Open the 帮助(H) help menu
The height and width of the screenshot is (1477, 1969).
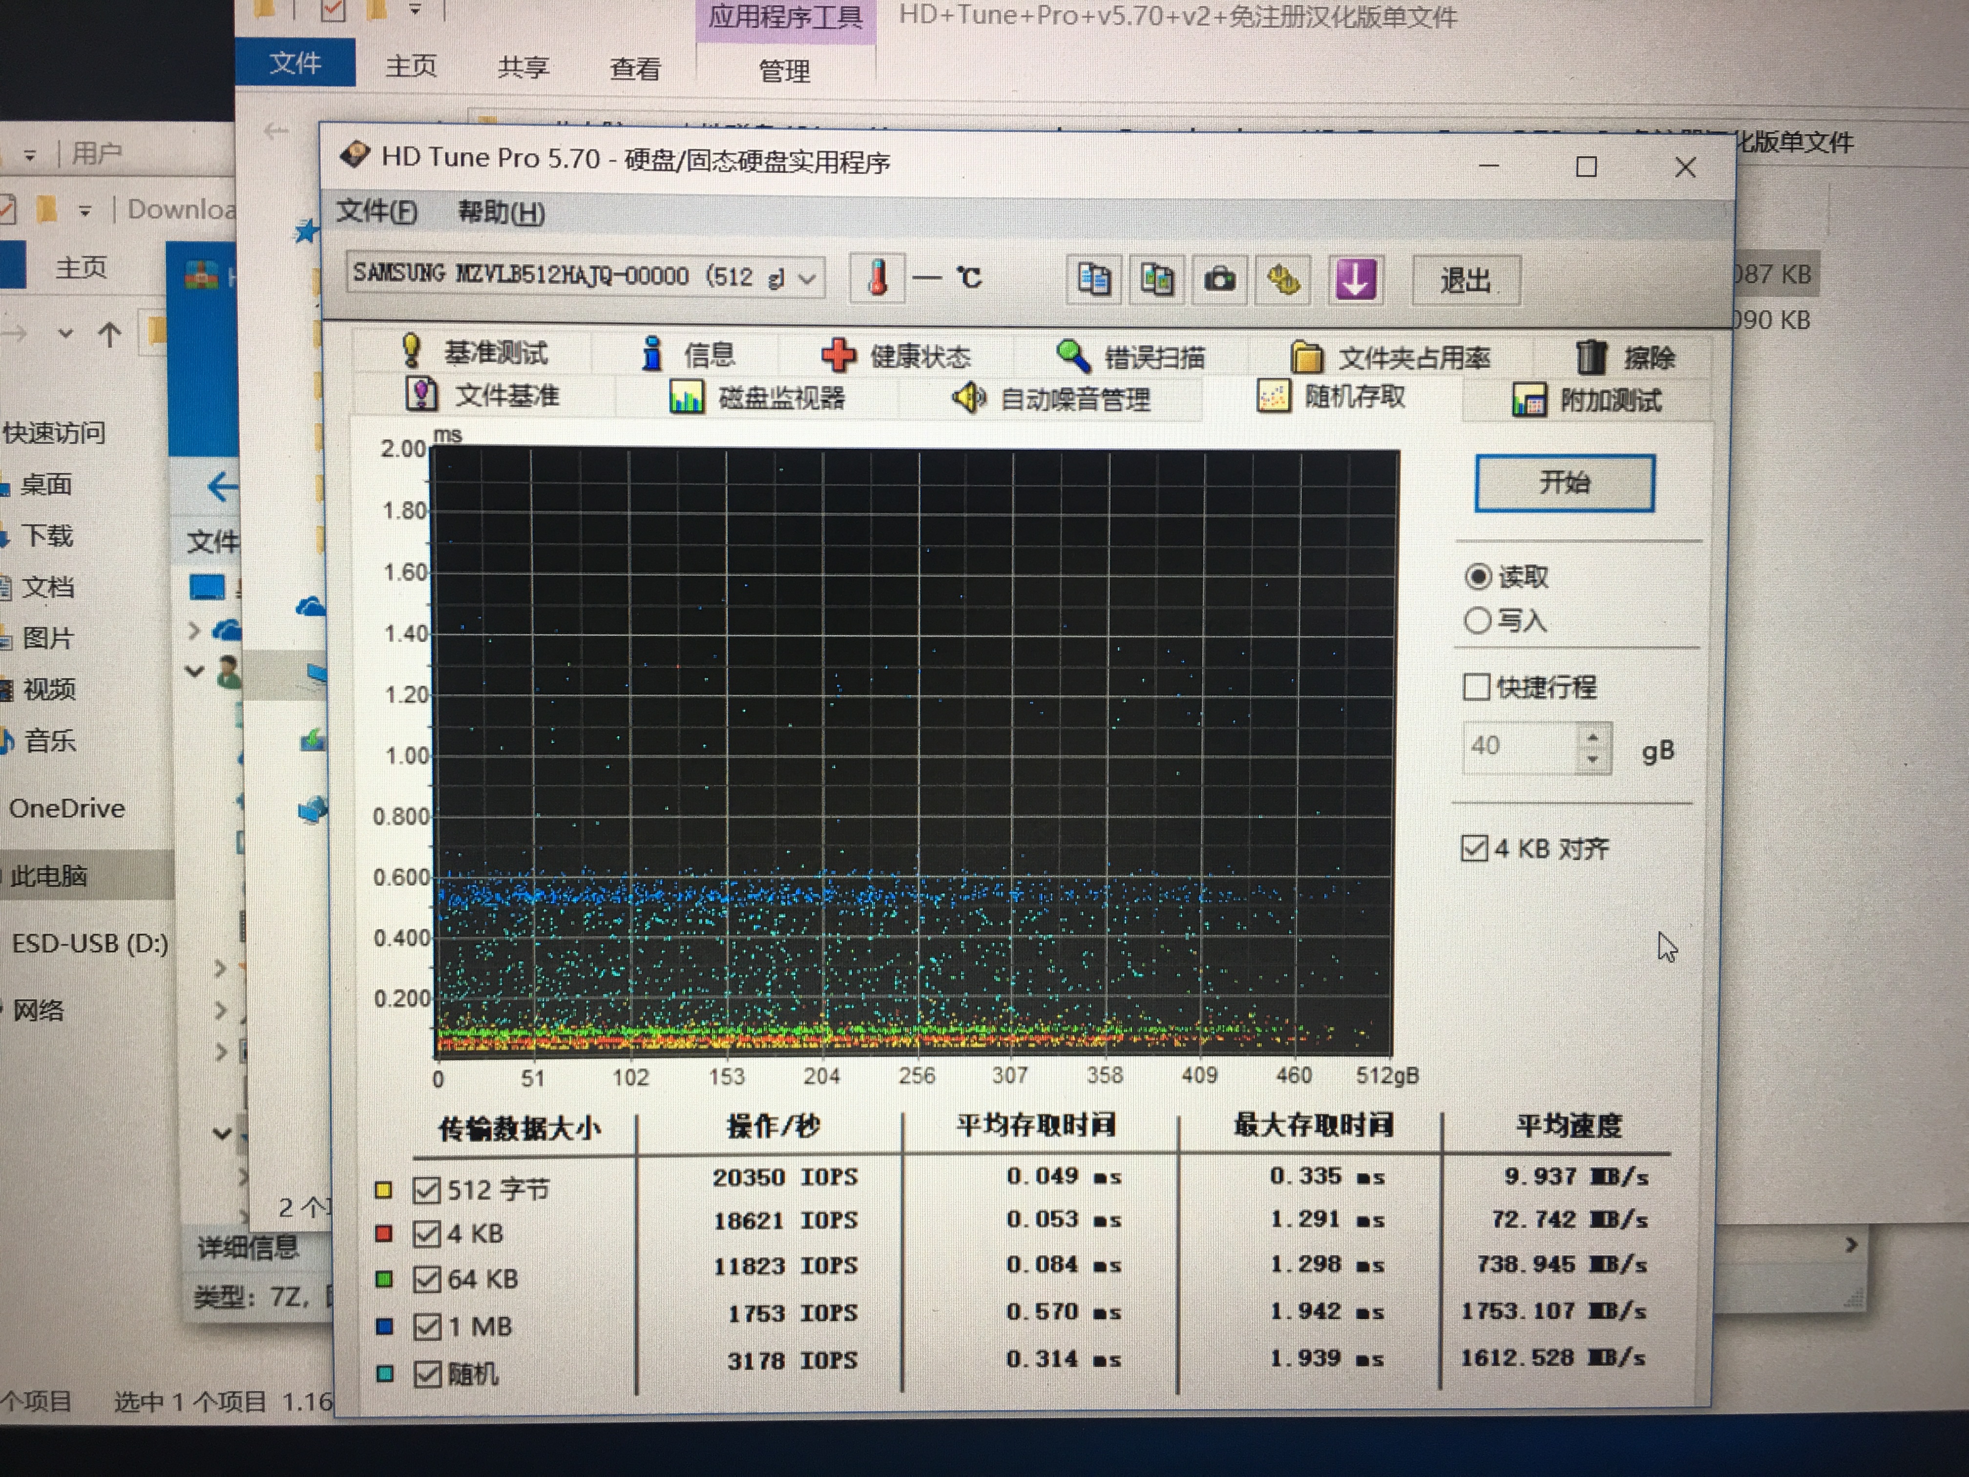point(501,213)
